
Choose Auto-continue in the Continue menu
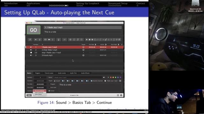click(40, 92)
